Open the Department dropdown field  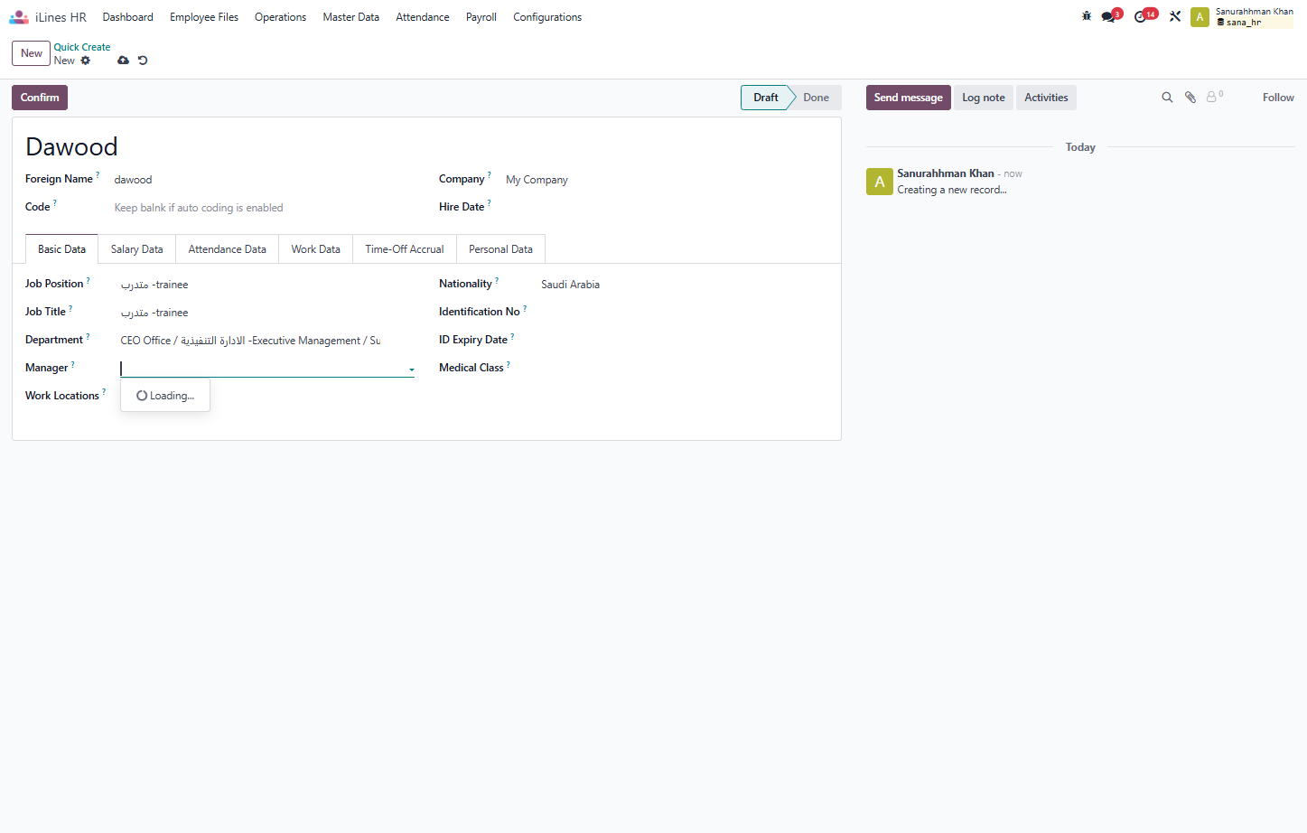267,341
